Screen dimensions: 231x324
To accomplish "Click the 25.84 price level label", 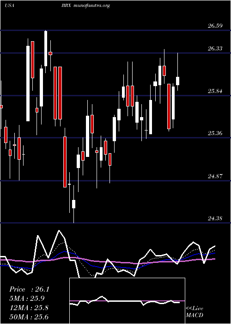I will pyautogui.click(x=215, y=91).
